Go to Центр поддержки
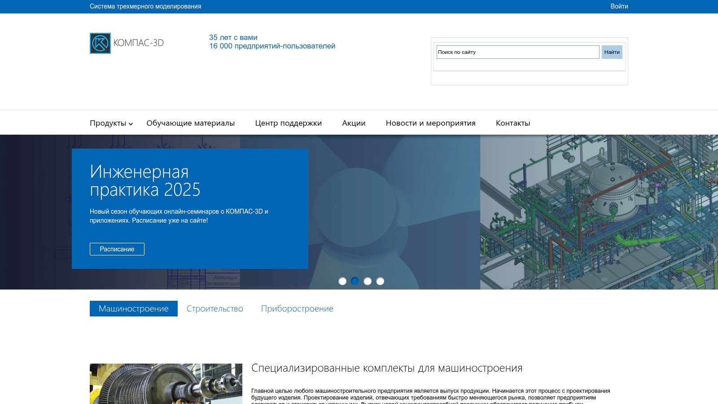718x404 pixels. point(289,123)
